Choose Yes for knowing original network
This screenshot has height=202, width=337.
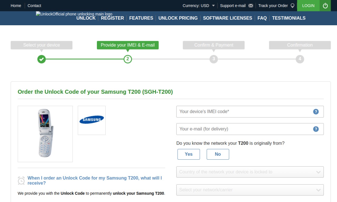click(189, 154)
